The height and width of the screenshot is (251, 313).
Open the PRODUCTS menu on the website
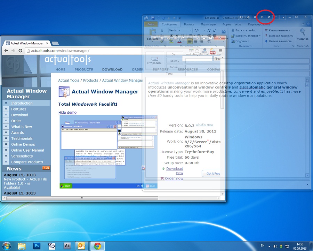(x=83, y=69)
